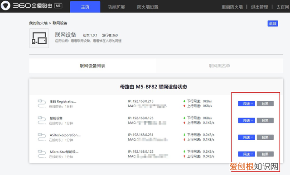This screenshot has height=175, width=290.
Task: Click red upload arrow for 192.168.0.213
Action: tap(184, 106)
